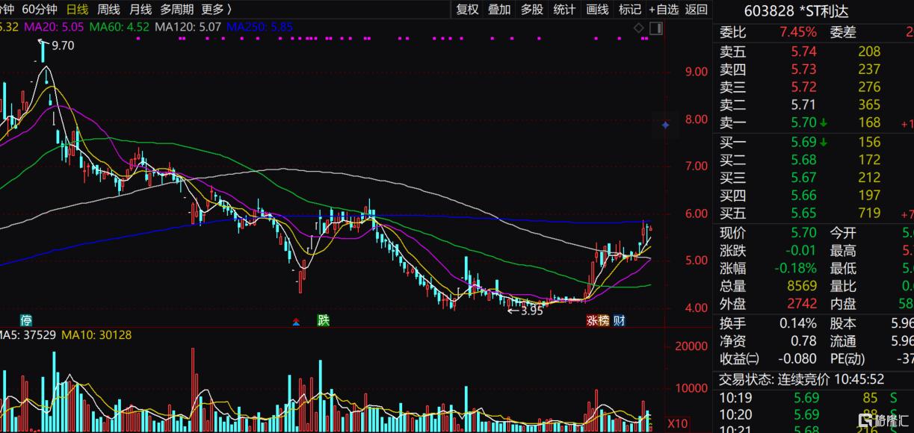The image size is (914, 433).
Task: Click the diamond marker icon above chart
Action: pos(639,28)
